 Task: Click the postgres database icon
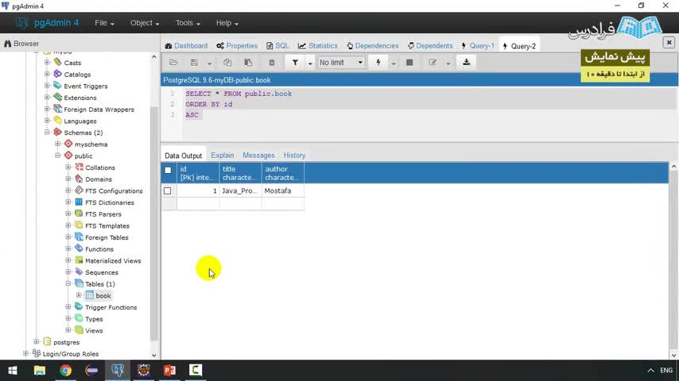pyautogui.click(x=47, y=341)
